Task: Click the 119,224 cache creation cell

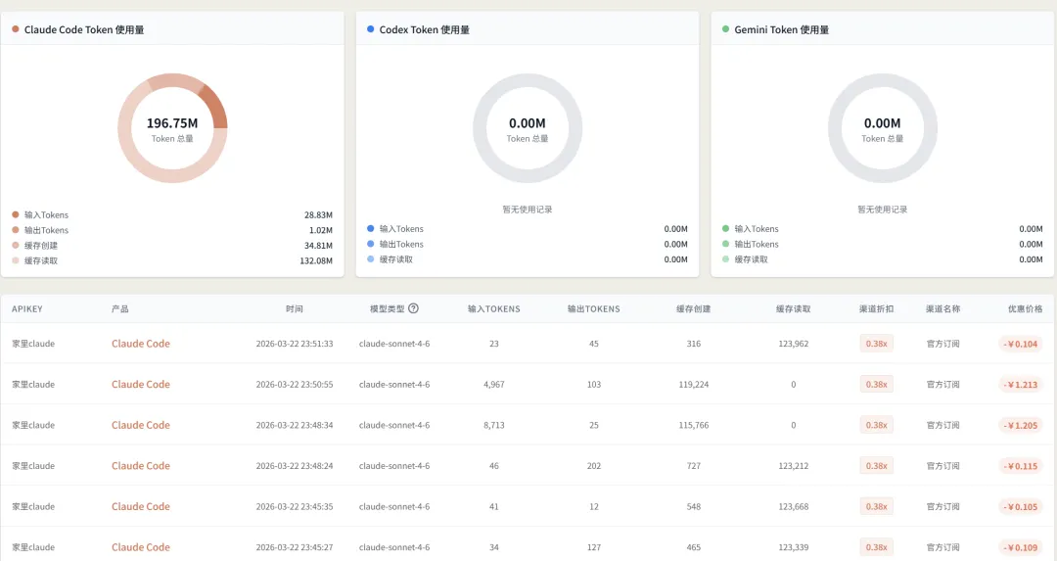Action: click(694, 385)
